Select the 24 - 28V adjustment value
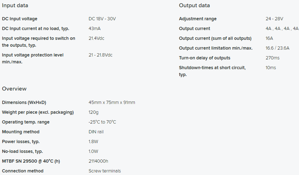The height and width of the screenshot is (175, 299). click(274, 19)
